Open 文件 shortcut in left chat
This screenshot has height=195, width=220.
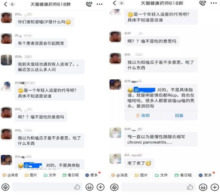click(x=50, y=175)
